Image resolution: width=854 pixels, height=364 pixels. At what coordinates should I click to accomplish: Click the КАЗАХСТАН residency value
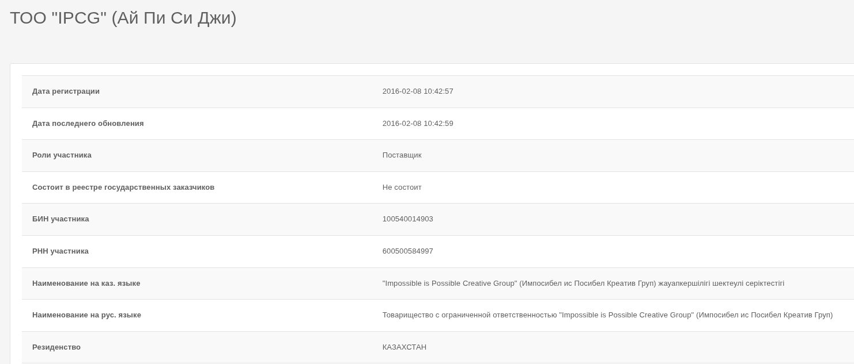pos(405,347)
